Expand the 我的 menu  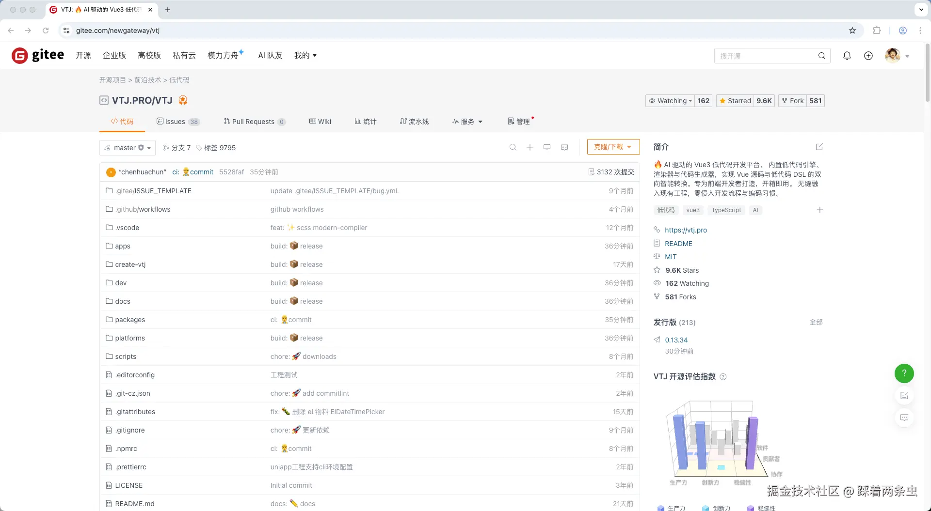305,56
